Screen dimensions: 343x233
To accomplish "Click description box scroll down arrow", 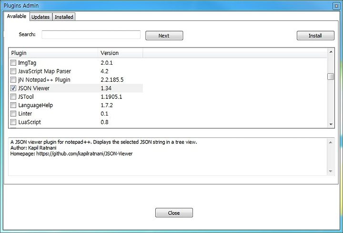I will [331, 171].
